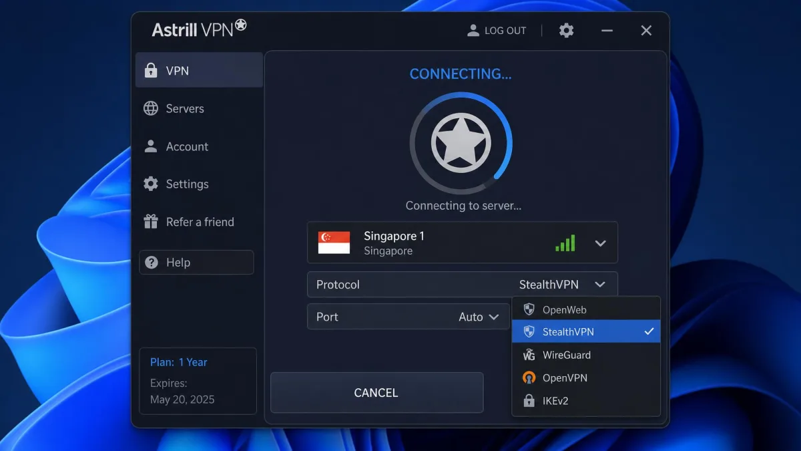Click the large star connection icon
The image size is (801, 451).
point(461,143)
